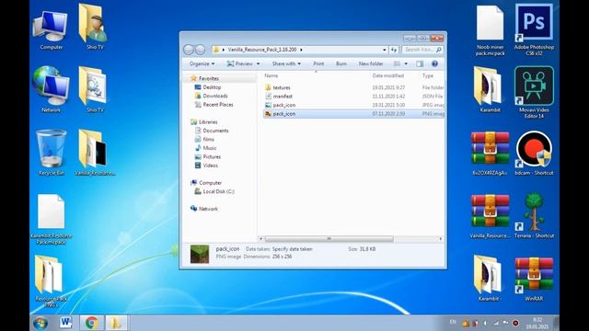Open Google Chrome from the taskbar

pyautogui.click(x=91, y=323)
